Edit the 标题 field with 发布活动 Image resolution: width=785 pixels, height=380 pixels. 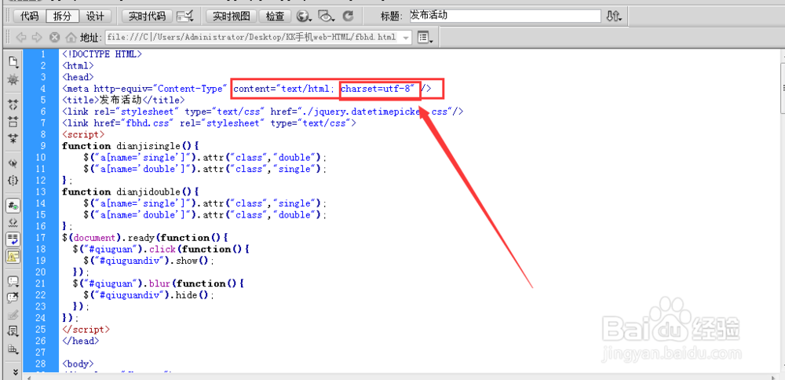504,16
